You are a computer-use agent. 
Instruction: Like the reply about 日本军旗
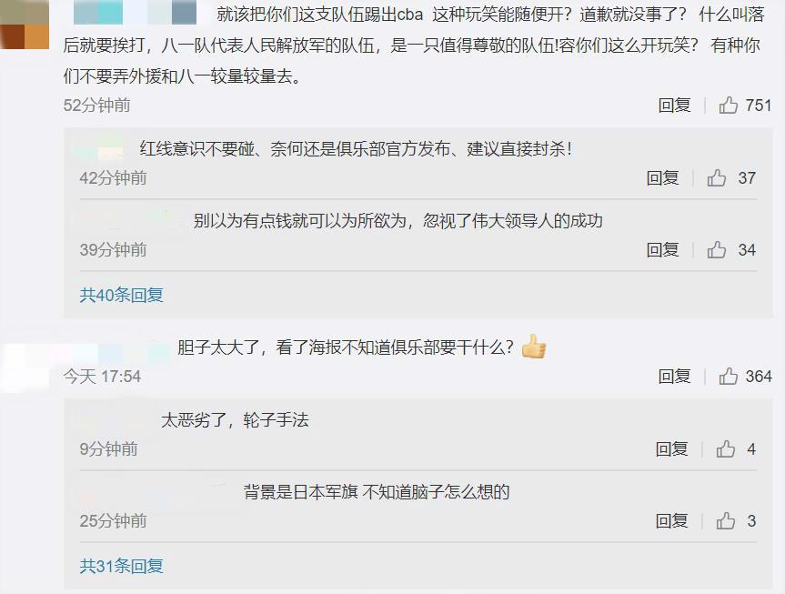coord(726,521)
